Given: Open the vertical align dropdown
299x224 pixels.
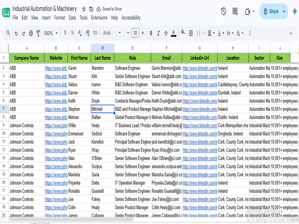Looking at the screenshot, I should (221, 33).
